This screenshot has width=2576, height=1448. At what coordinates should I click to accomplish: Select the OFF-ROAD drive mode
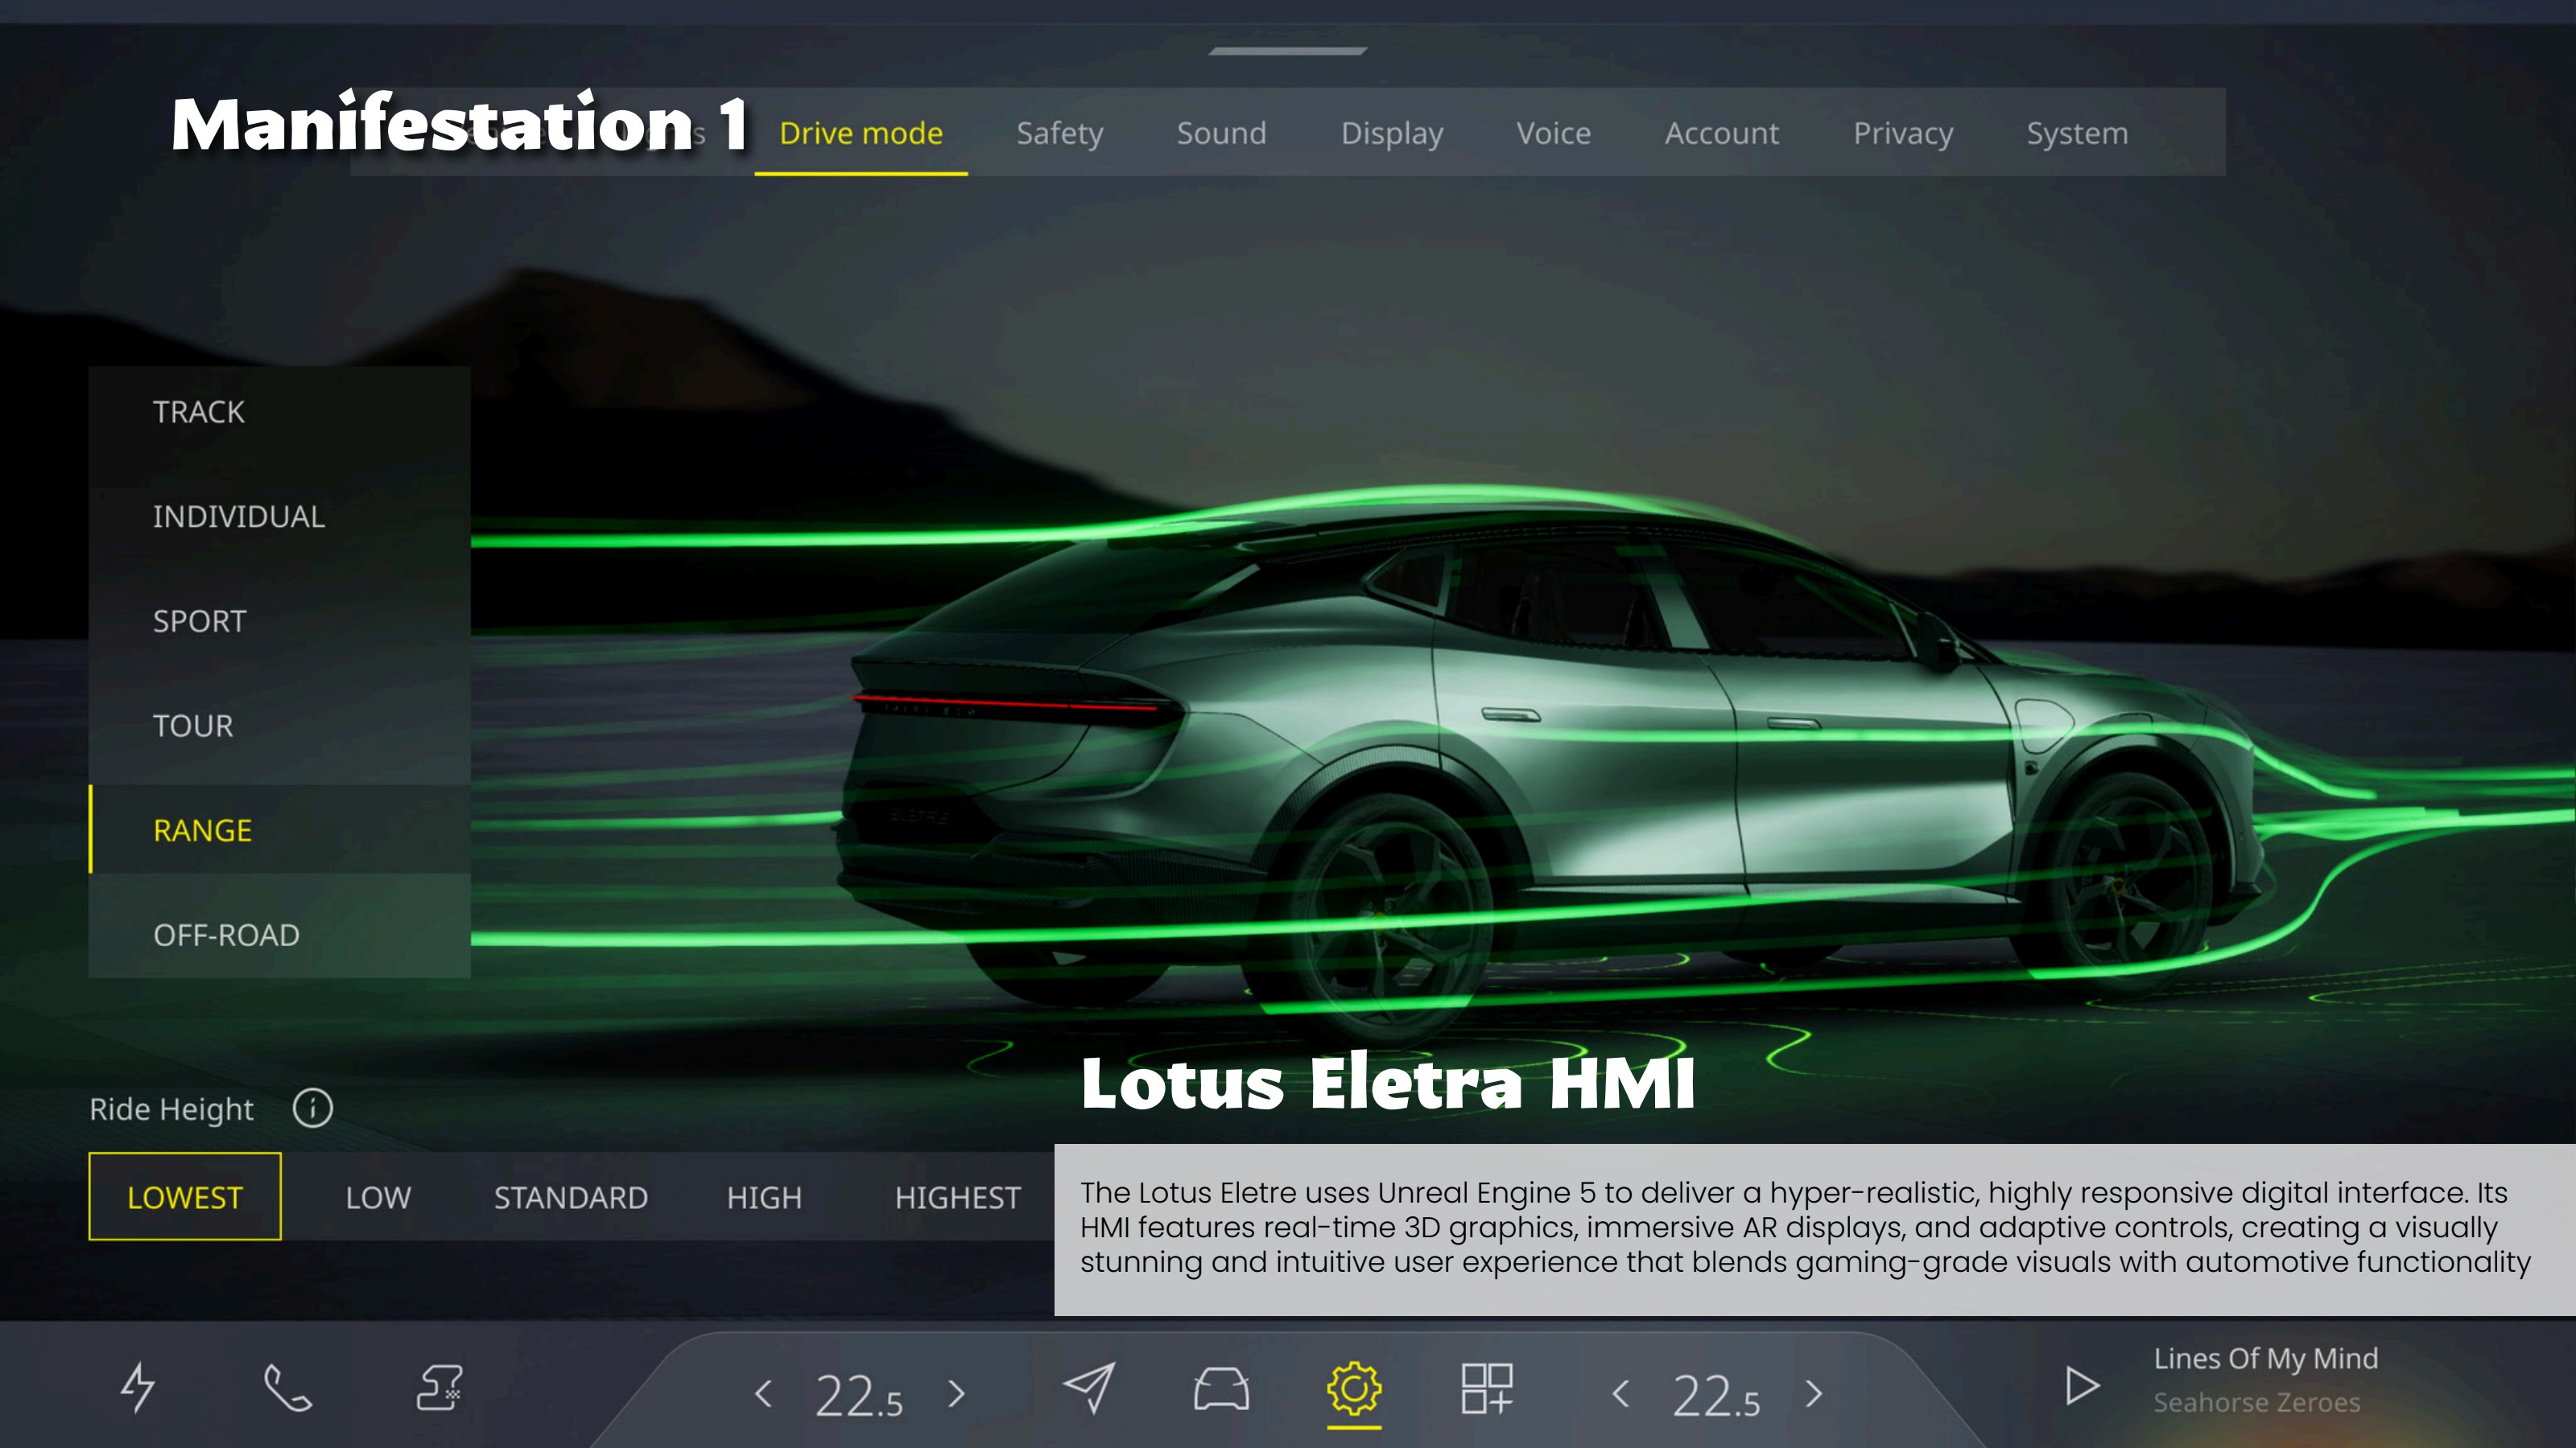[280, 936]
